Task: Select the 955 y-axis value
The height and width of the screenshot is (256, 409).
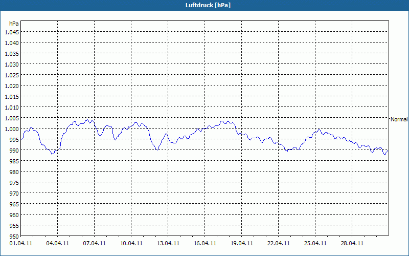Action: (14, 226)
